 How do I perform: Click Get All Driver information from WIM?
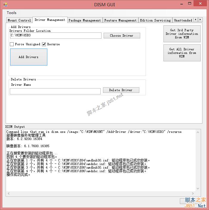point(182,53)
